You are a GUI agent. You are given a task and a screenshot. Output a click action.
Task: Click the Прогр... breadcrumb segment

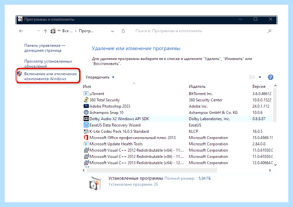coord(86,31)
